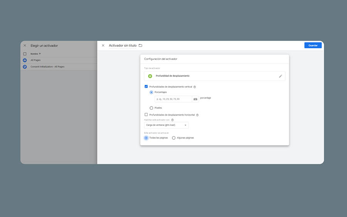The height and width of the screenshot is (217, 347).
Task: Close the 'Activador sin título' panel
Action: [103, 46]
